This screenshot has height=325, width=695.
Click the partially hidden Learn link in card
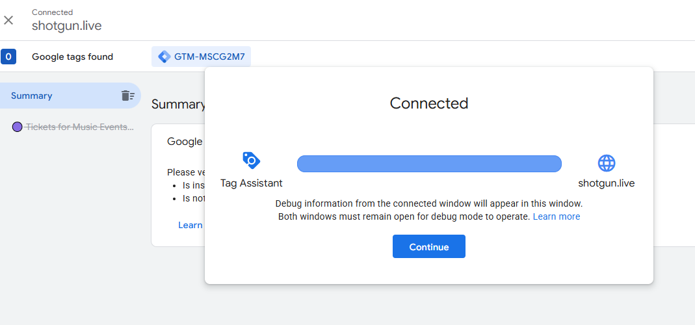coord(190,226)
